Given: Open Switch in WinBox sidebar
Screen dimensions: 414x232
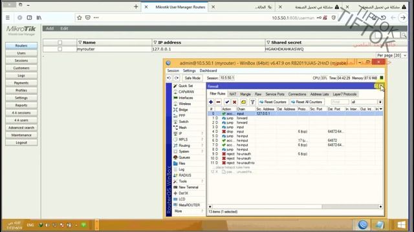Looking at the screenshot, I should (x=184, y=122).
